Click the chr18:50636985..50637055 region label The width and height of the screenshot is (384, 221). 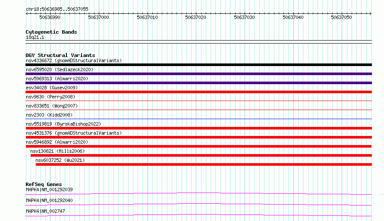tap(57, 9)
